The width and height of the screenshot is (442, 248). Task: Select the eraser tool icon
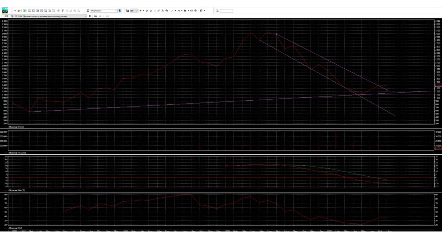point(159,11)
